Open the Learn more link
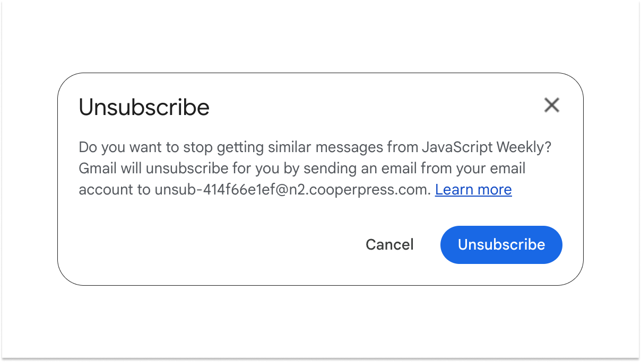This screenshot has height=362, width=641. [473, 190]
